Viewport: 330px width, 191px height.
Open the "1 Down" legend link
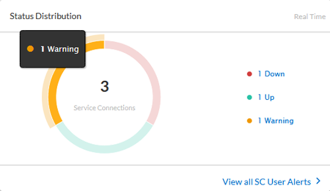click(271, 74)
